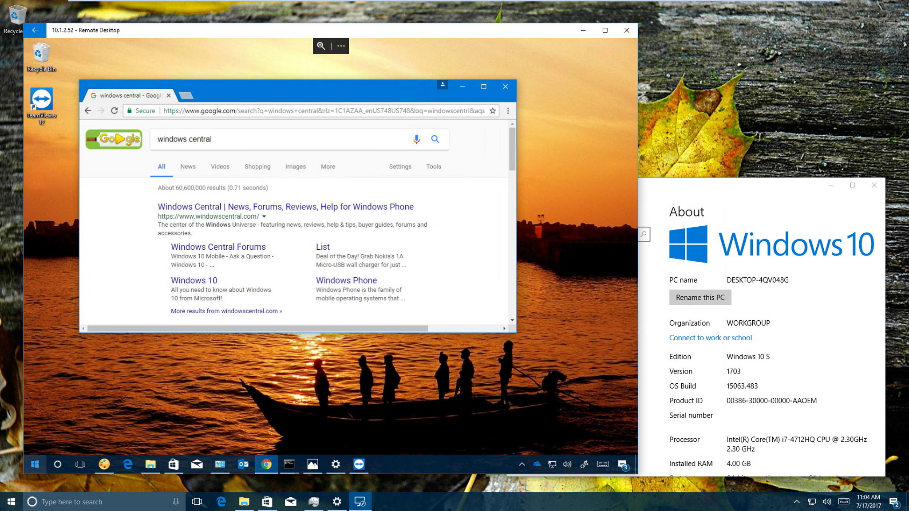The width and height of the screenshot is (909, 511).
Task: Open the Windows 10 sitelink
Action: [194, 280]
